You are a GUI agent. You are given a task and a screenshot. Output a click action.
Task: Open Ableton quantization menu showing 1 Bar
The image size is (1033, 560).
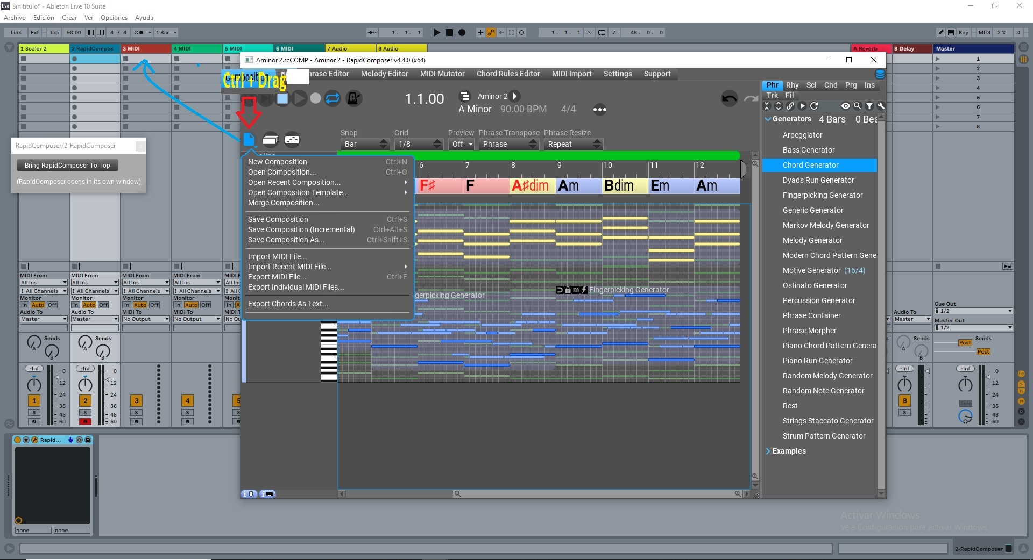[x=166, y=33]
